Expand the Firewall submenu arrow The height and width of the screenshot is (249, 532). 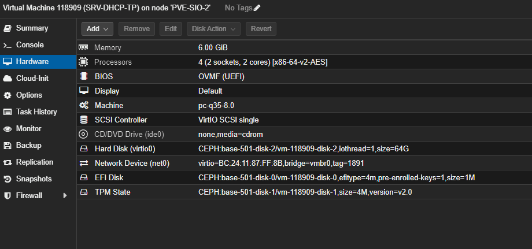65,196
